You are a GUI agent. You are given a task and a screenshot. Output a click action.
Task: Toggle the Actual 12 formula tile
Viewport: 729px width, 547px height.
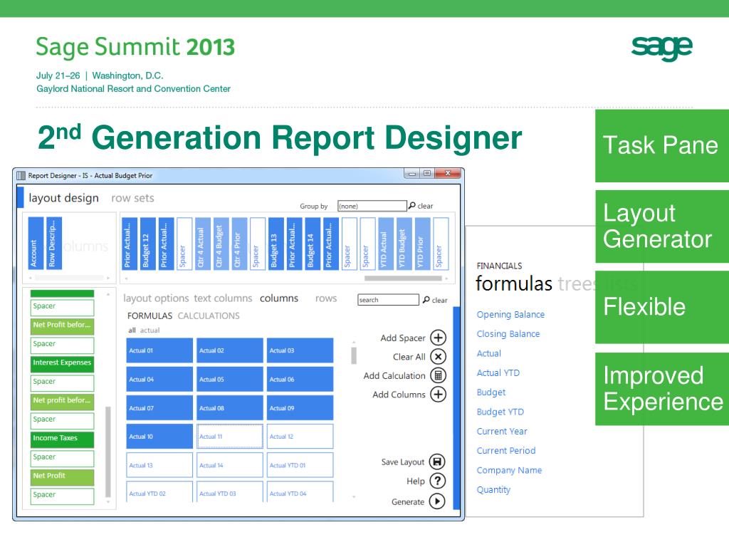tap(300, 437)
